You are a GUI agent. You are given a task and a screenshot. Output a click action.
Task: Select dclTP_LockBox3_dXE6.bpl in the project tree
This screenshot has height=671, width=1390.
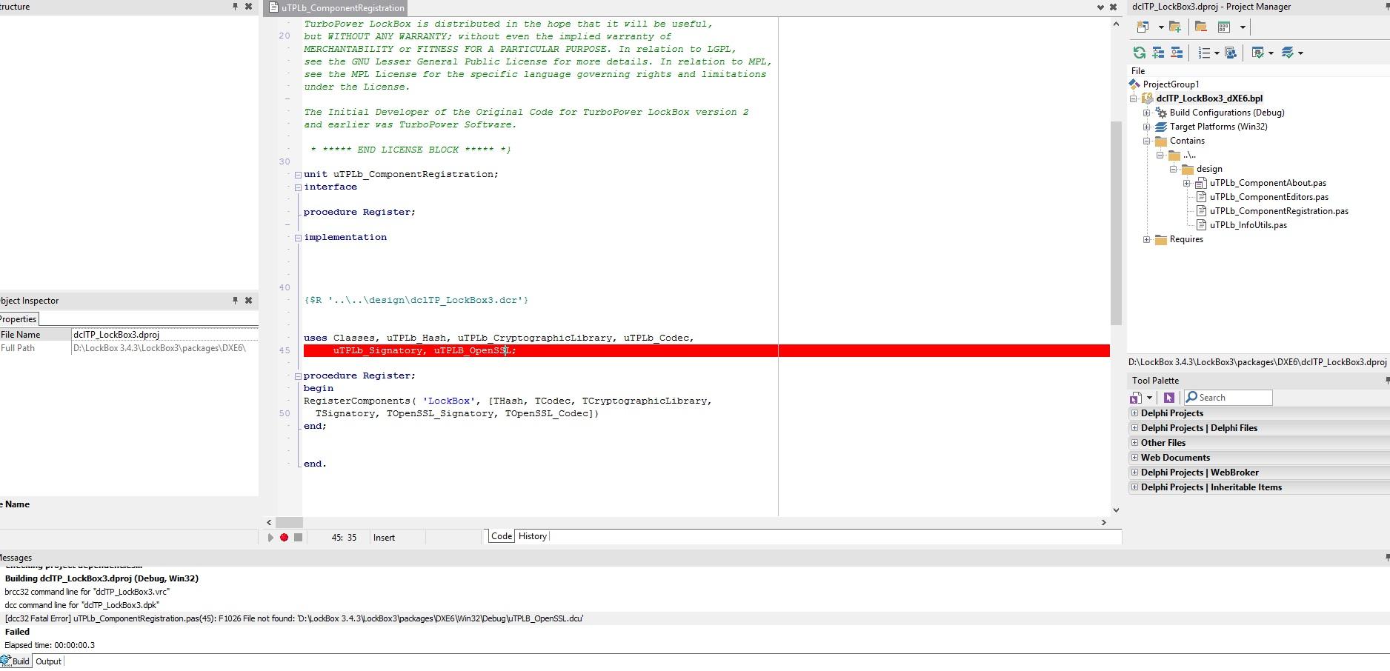point(1209,99)
